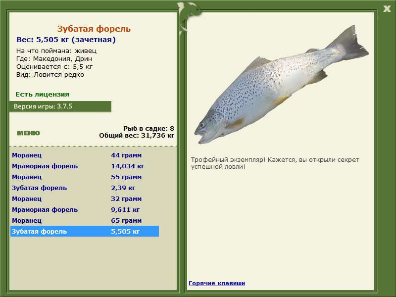Click the Оценивается с: 5,5 кг line
Image resolution: width=396 pixels, height=297 pixels.
(54, 67)
